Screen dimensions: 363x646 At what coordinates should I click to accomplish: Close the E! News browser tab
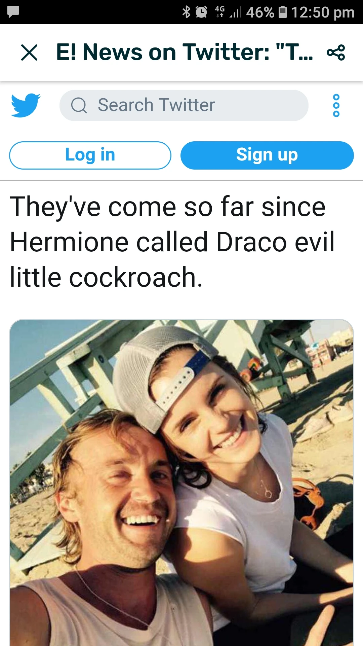(x=29, y=52)
